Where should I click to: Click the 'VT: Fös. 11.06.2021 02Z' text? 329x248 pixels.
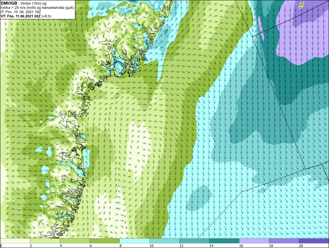coord(21,16)
